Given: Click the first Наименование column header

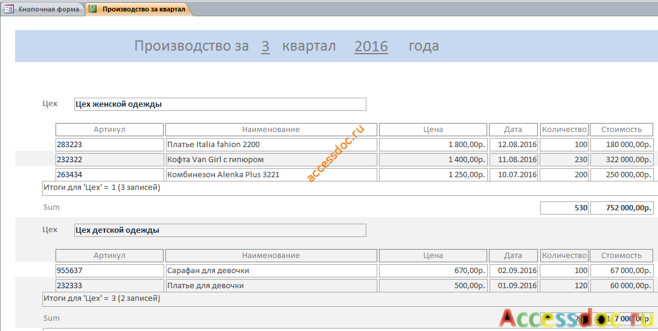Looking at the screenshot, I should 272,130.
